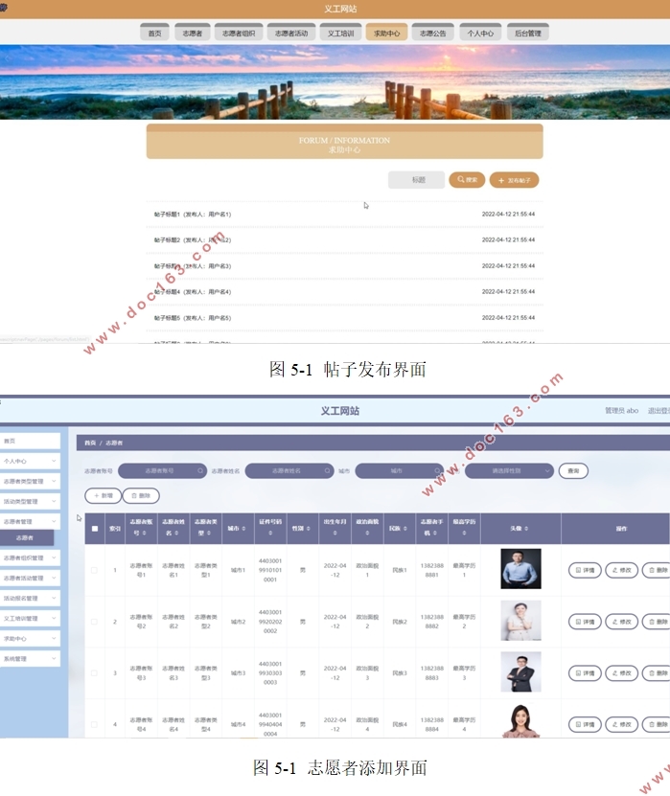The image size is (670, 796).
Task: Expand 系统管理 sidebar menu
Action: point(30,659)
